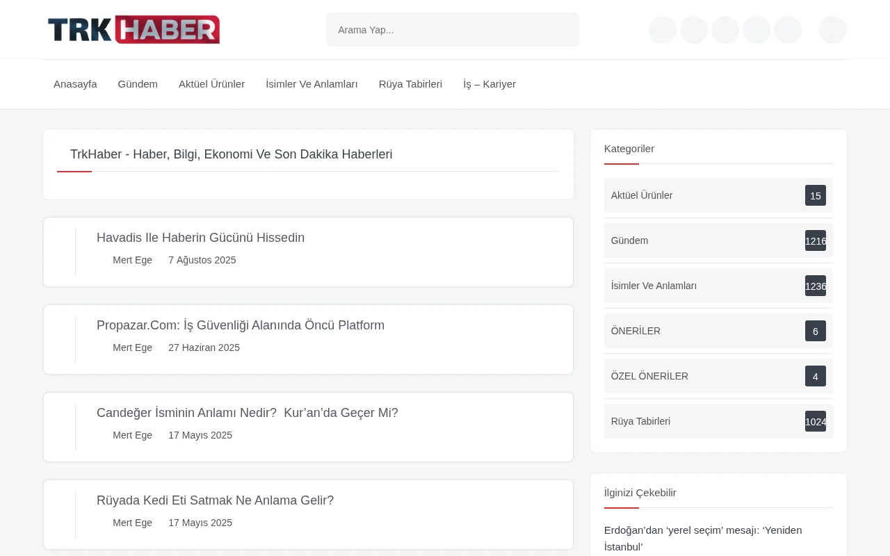Click the first circular social icon in header
Screen dimensions: 890x556
(662, 30)
